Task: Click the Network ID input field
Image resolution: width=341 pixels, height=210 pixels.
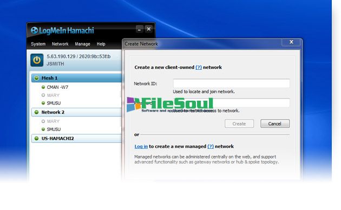Action: tap(232, 83)
